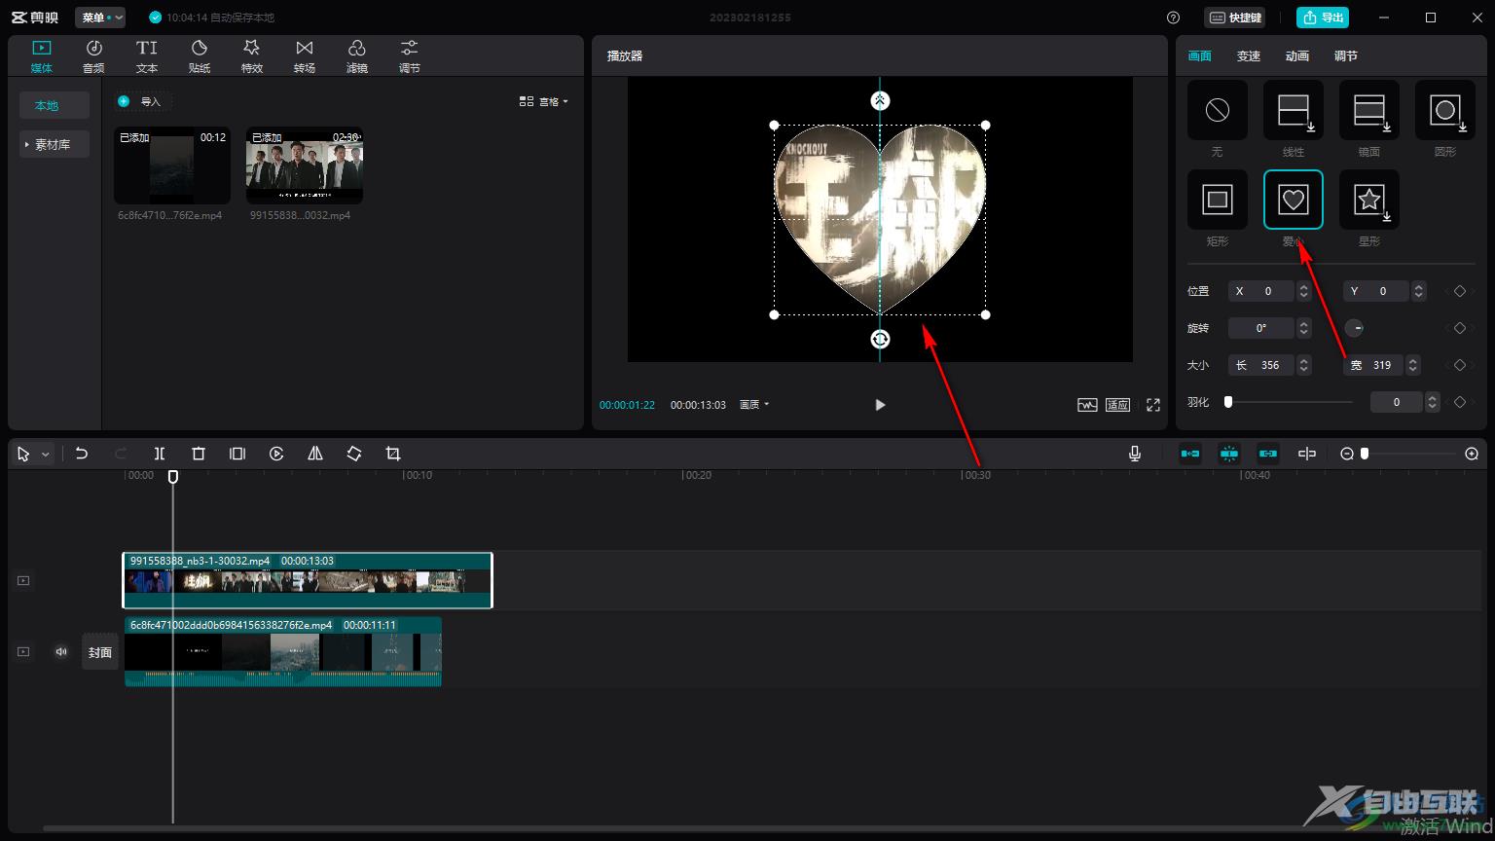Open the 调节 adjustment panel in top toolbar
Screen dimensions: 1495x841
(410, 56)
